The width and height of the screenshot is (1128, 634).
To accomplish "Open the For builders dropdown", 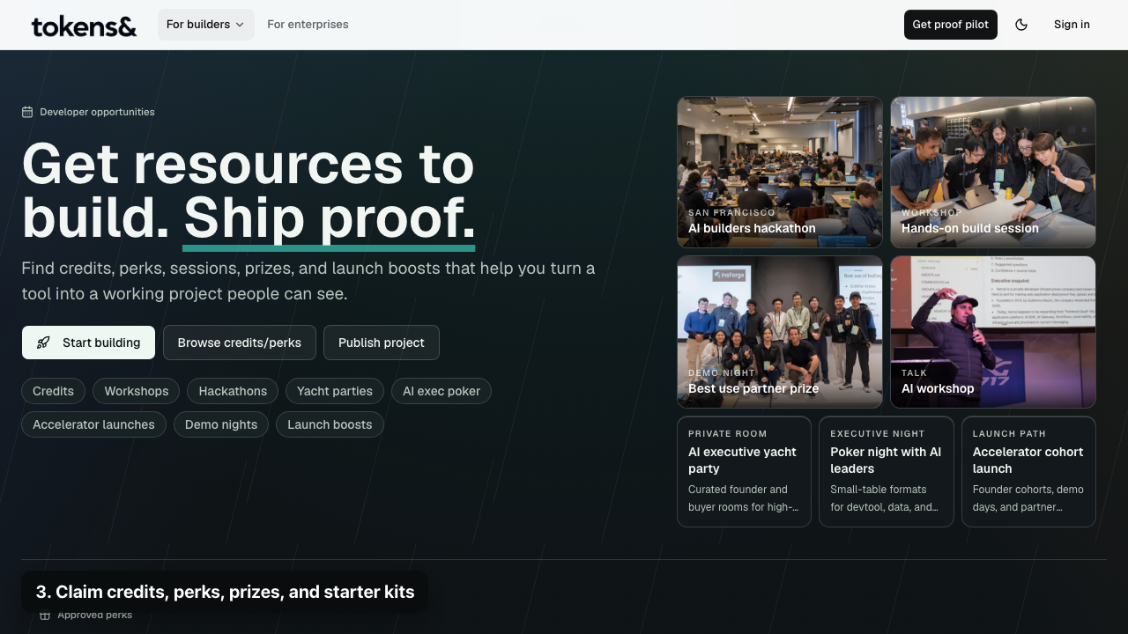I will pyautogui.click(x=205, y=25).
